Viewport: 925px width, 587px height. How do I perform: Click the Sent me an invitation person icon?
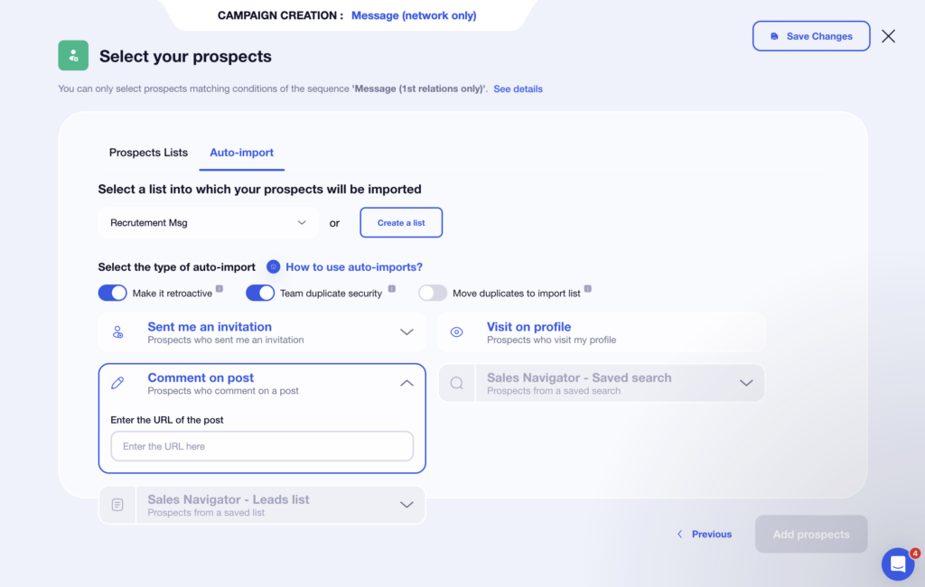click(x=117, y=332)
